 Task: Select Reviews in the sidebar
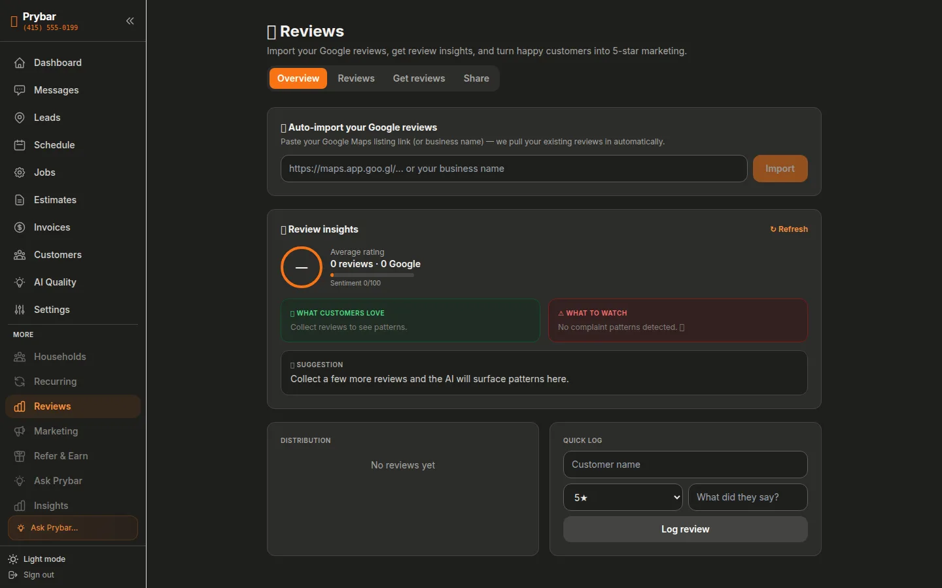click(73, 406)
